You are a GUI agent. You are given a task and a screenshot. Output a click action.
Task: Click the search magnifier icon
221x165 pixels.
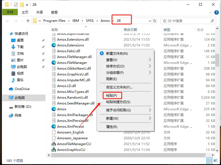point(212,21)
